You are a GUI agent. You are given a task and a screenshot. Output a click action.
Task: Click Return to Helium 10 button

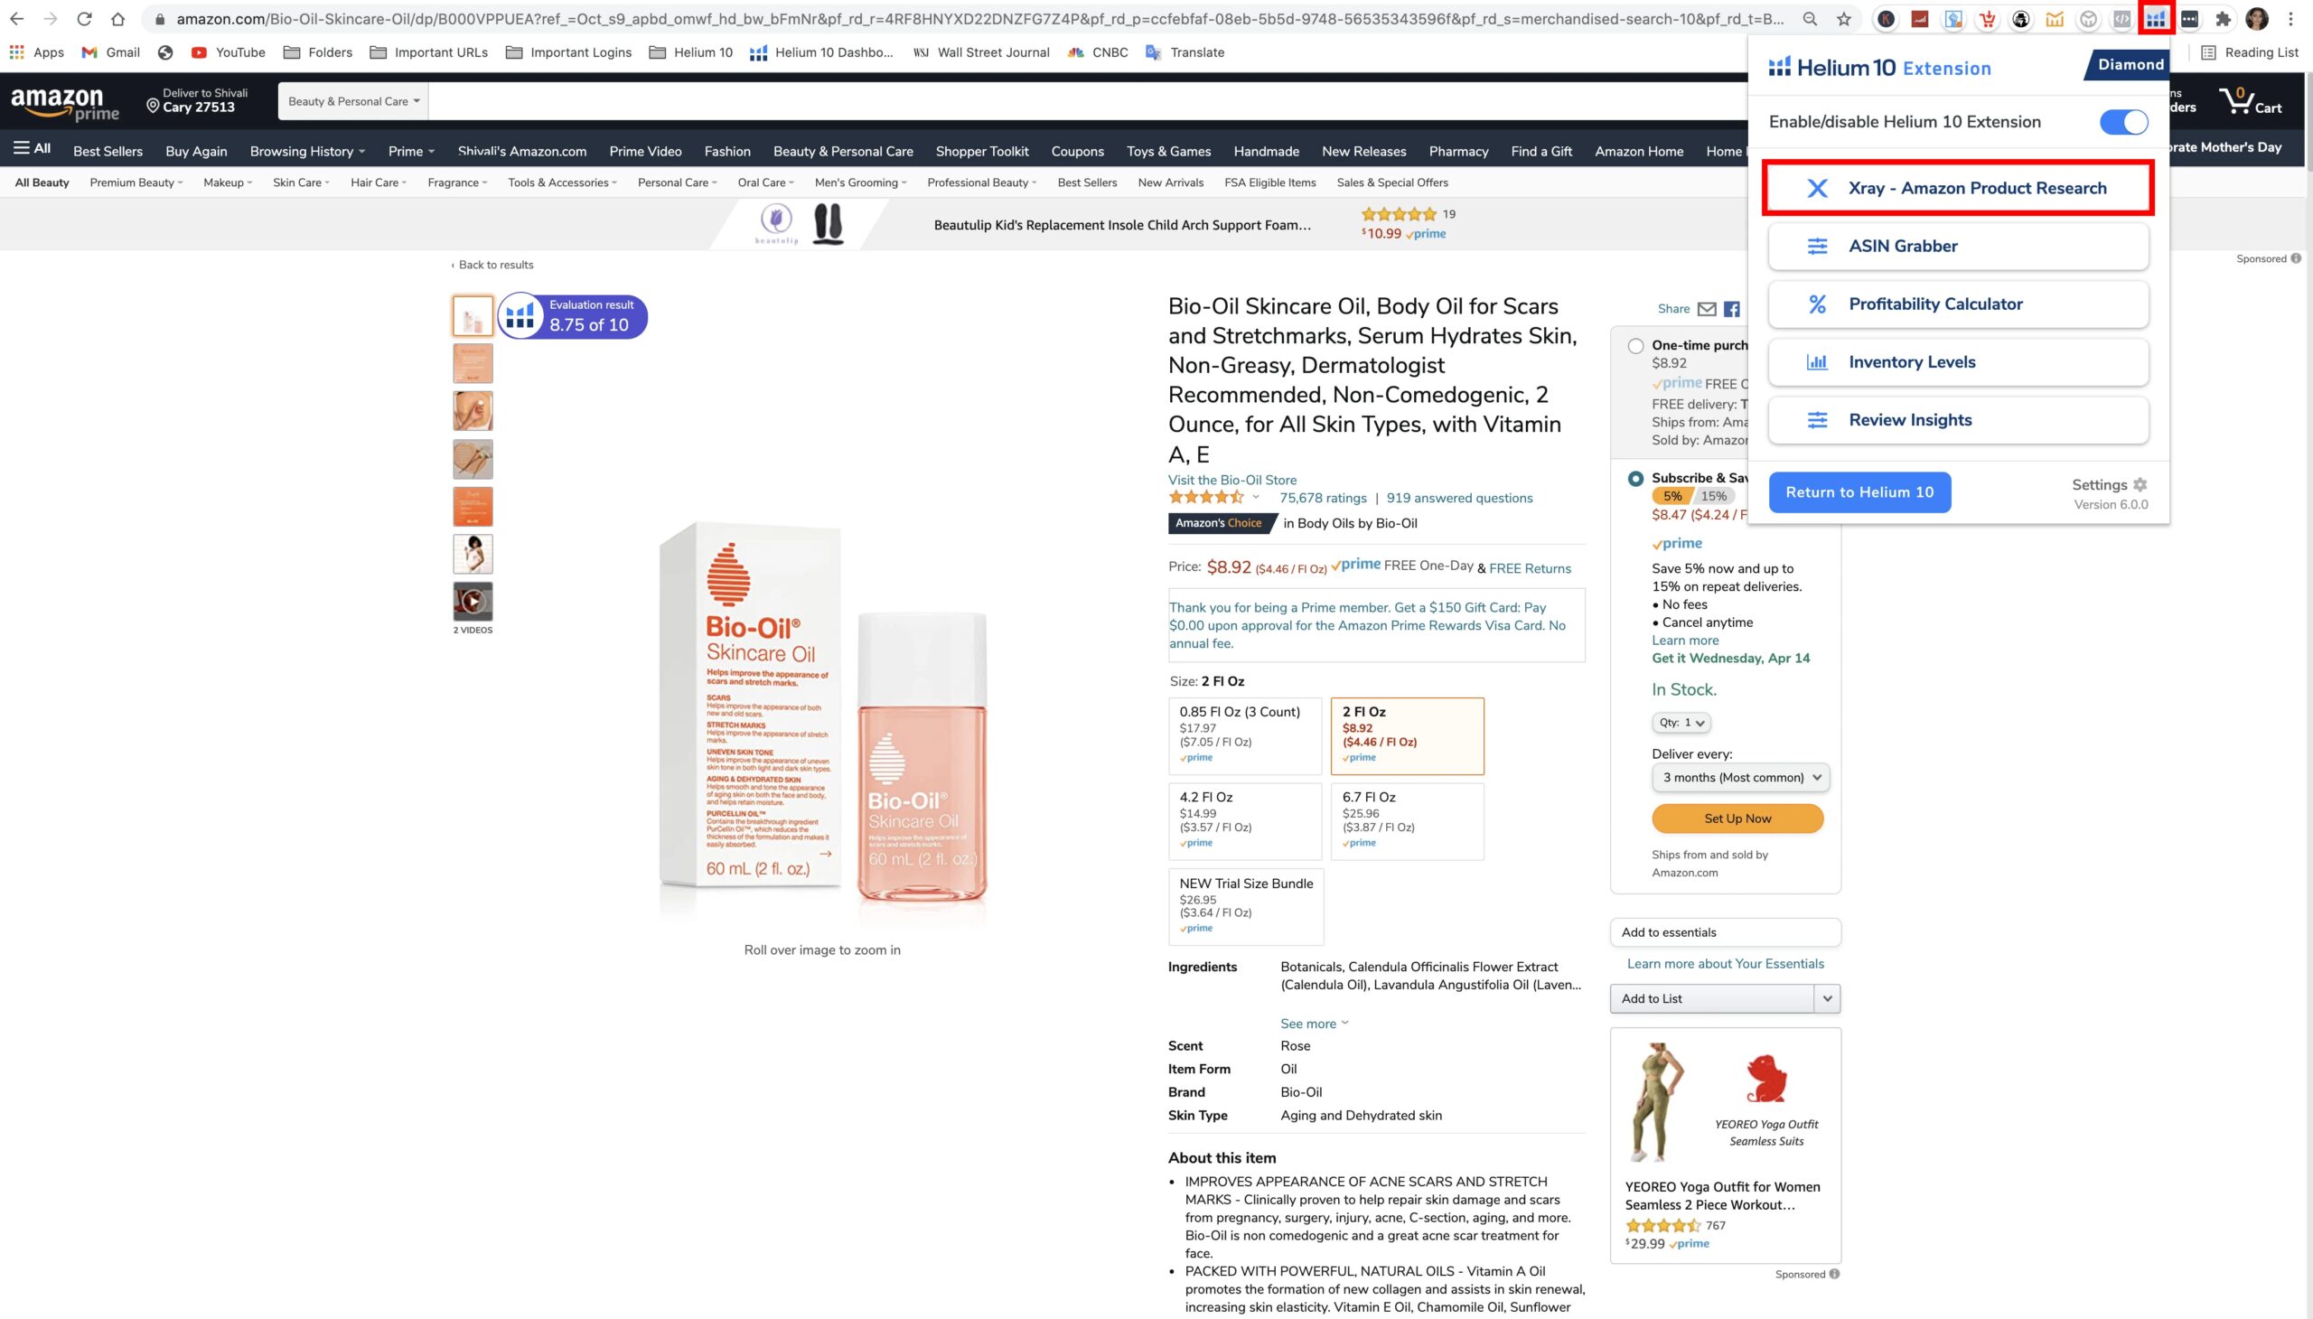click(x=1859, y=491)
